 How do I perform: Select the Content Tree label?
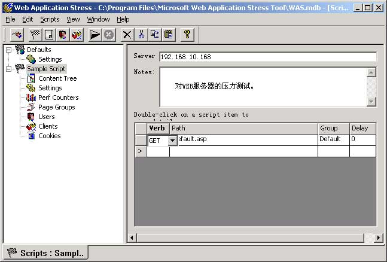point(57,78)
